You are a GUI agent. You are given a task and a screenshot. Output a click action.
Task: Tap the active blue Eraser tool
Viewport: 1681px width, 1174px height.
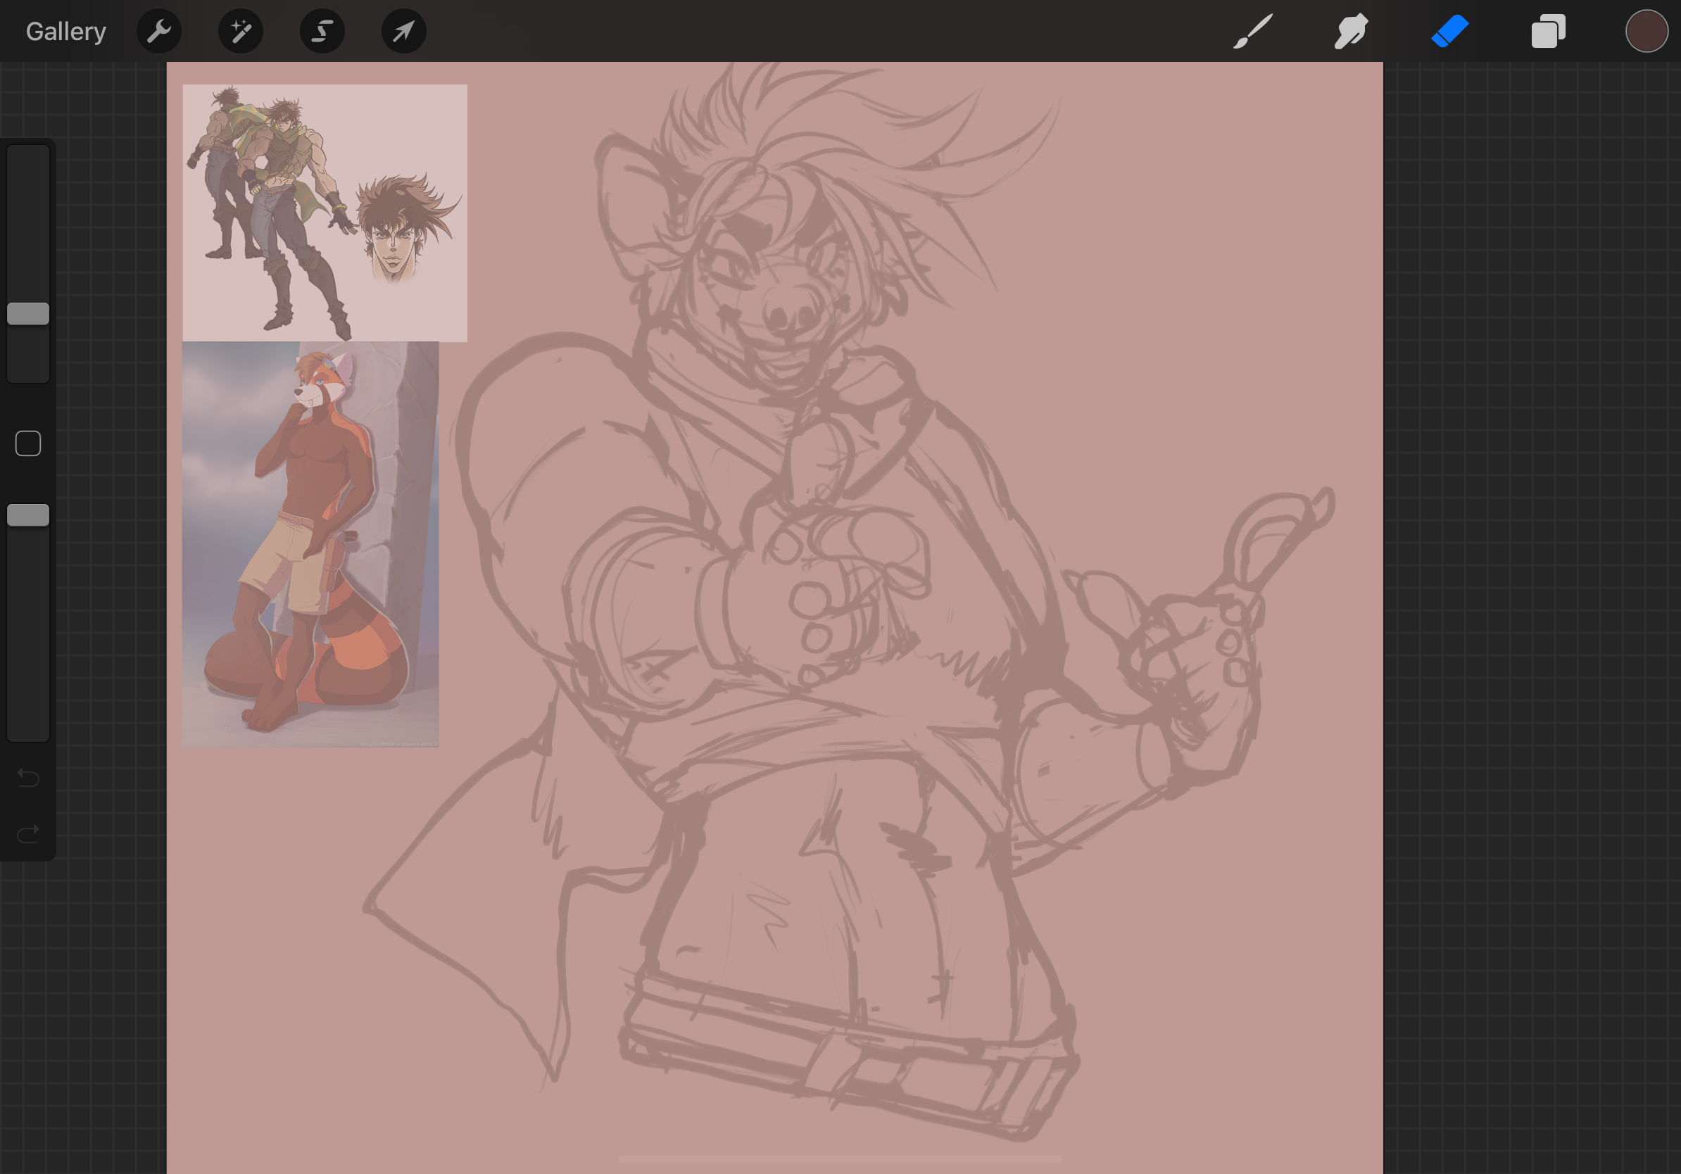[1449, 32]
